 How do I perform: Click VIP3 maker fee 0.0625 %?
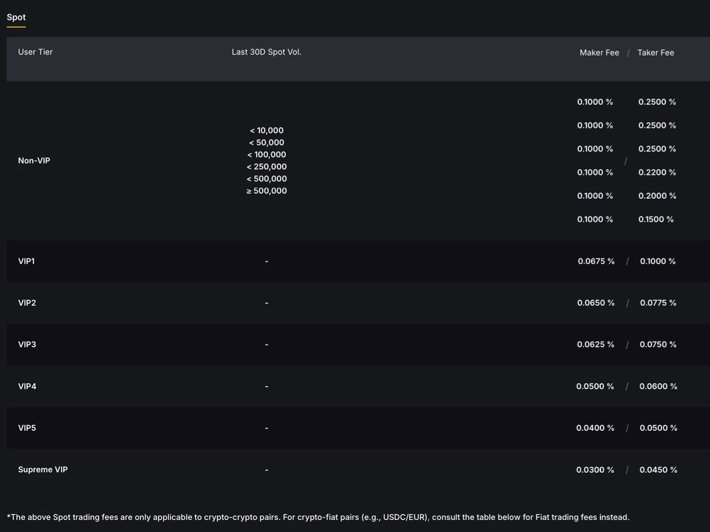click(596, 344)
